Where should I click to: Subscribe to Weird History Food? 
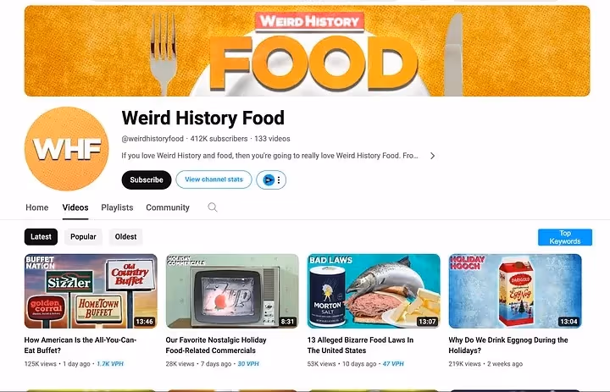[147, 180]
